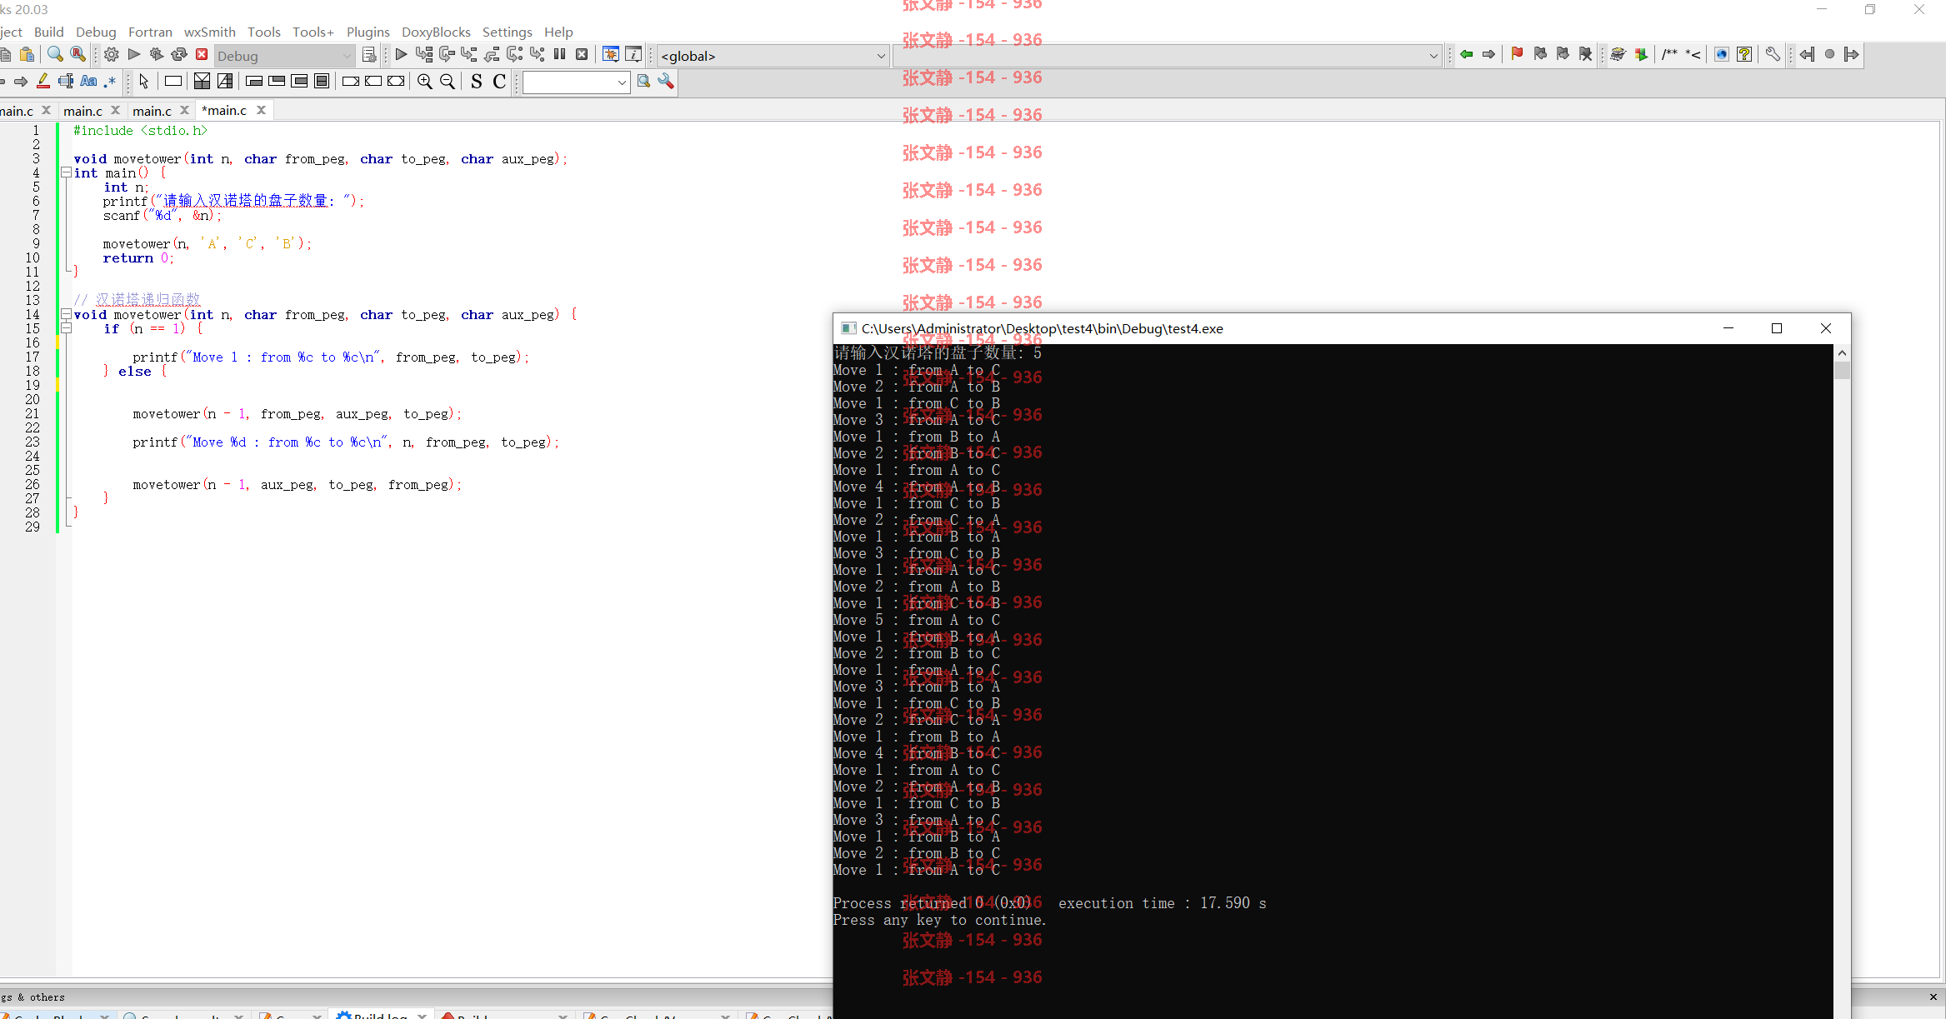Close the Logs & others panel
Viewport: 1946px width, 1019px height.
[x=1933, y=997]
